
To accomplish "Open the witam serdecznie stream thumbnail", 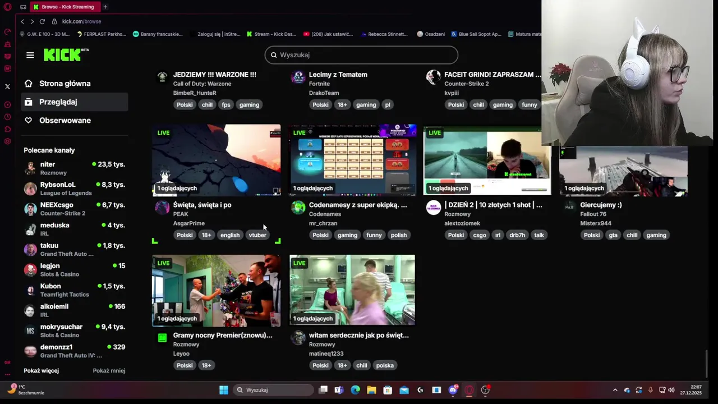I will tap(352, 291).
